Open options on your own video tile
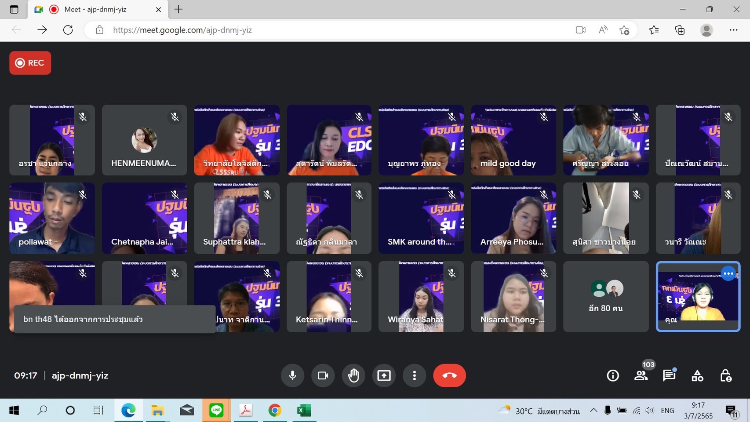Image resolution: width=750 pixels, height=422 pixels. click(728, 273)
